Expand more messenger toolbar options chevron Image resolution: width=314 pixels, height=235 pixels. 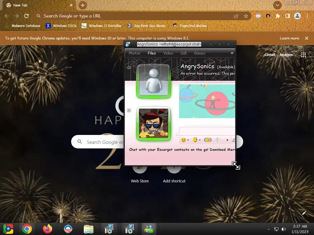click(x=232, y=53)
